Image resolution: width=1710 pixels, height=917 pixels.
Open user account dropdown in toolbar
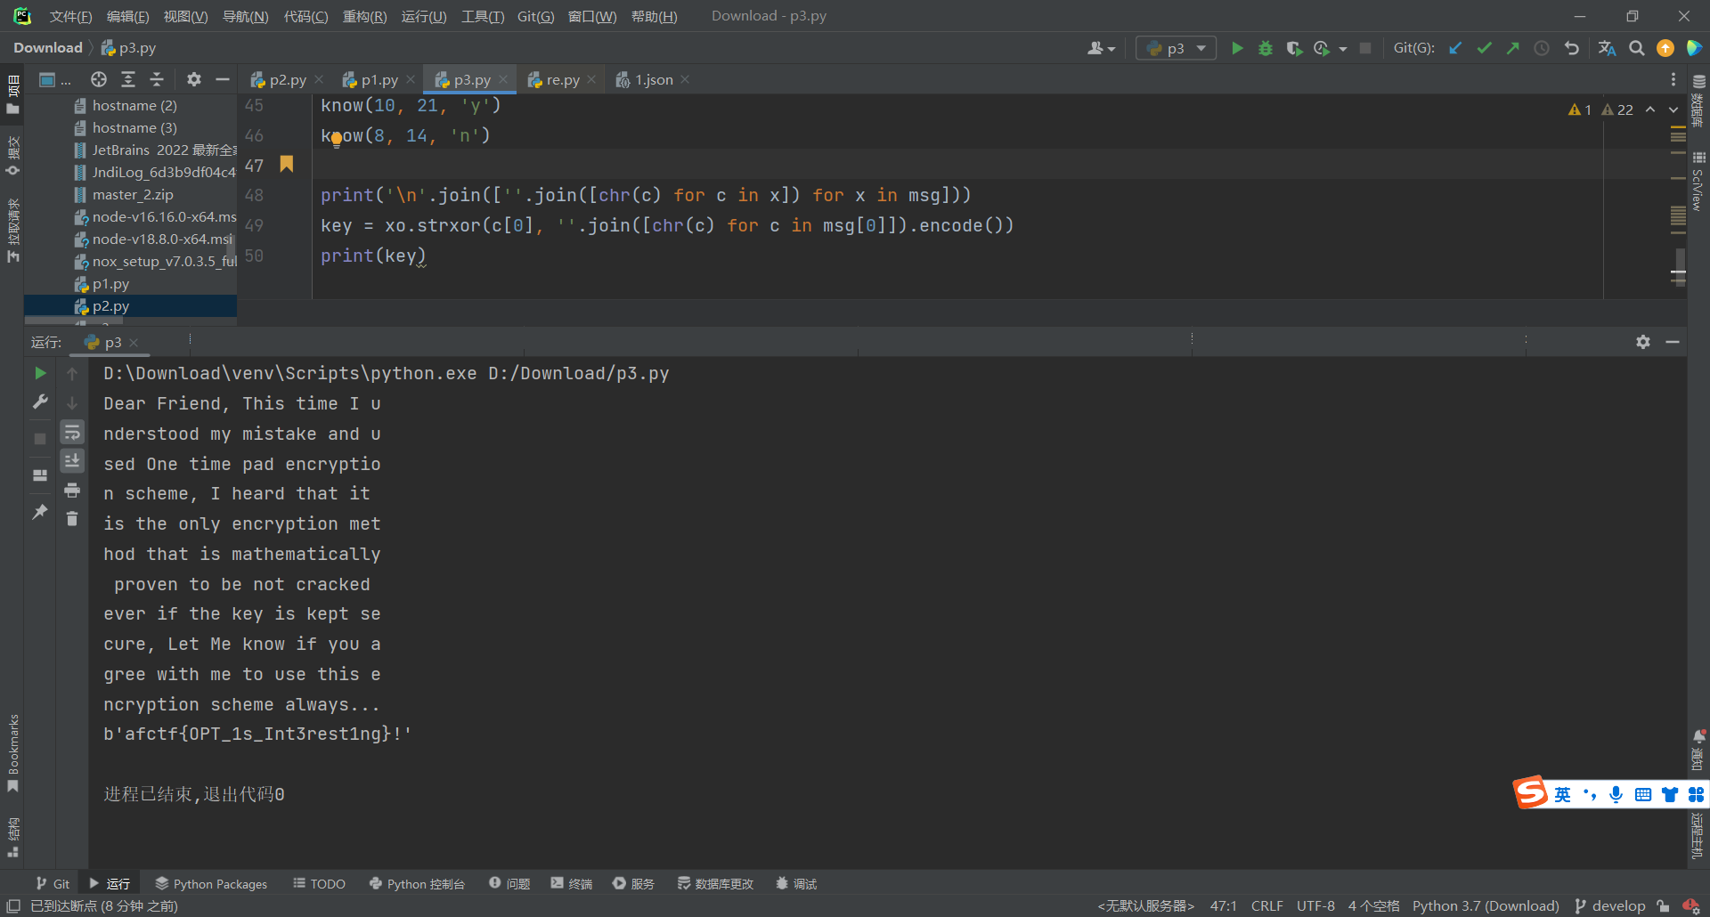tap(1101, 48)
